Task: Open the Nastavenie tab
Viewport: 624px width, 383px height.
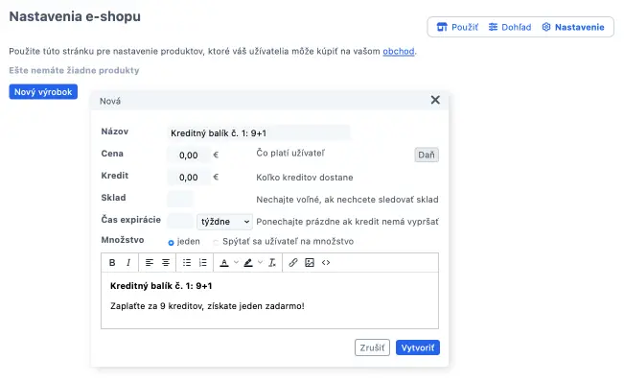Action: 573,27
